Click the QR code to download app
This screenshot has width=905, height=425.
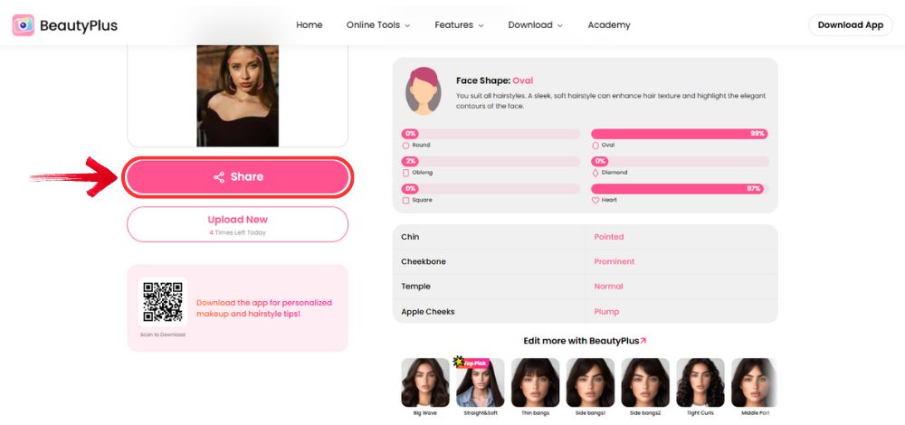click(163, 303)
